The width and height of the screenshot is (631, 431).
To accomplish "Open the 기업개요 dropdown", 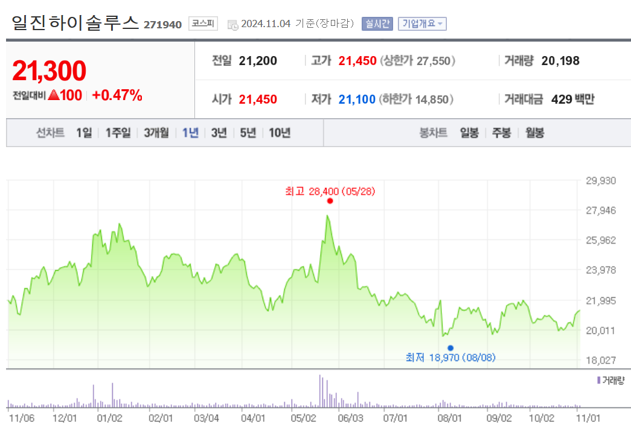I will pyautogui.click(x=422, y=24).
